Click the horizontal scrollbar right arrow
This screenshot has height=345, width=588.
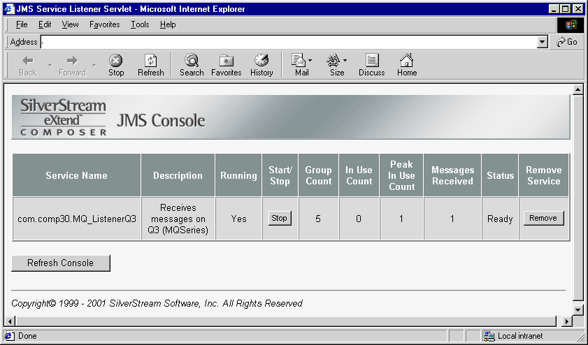point(566,321)
